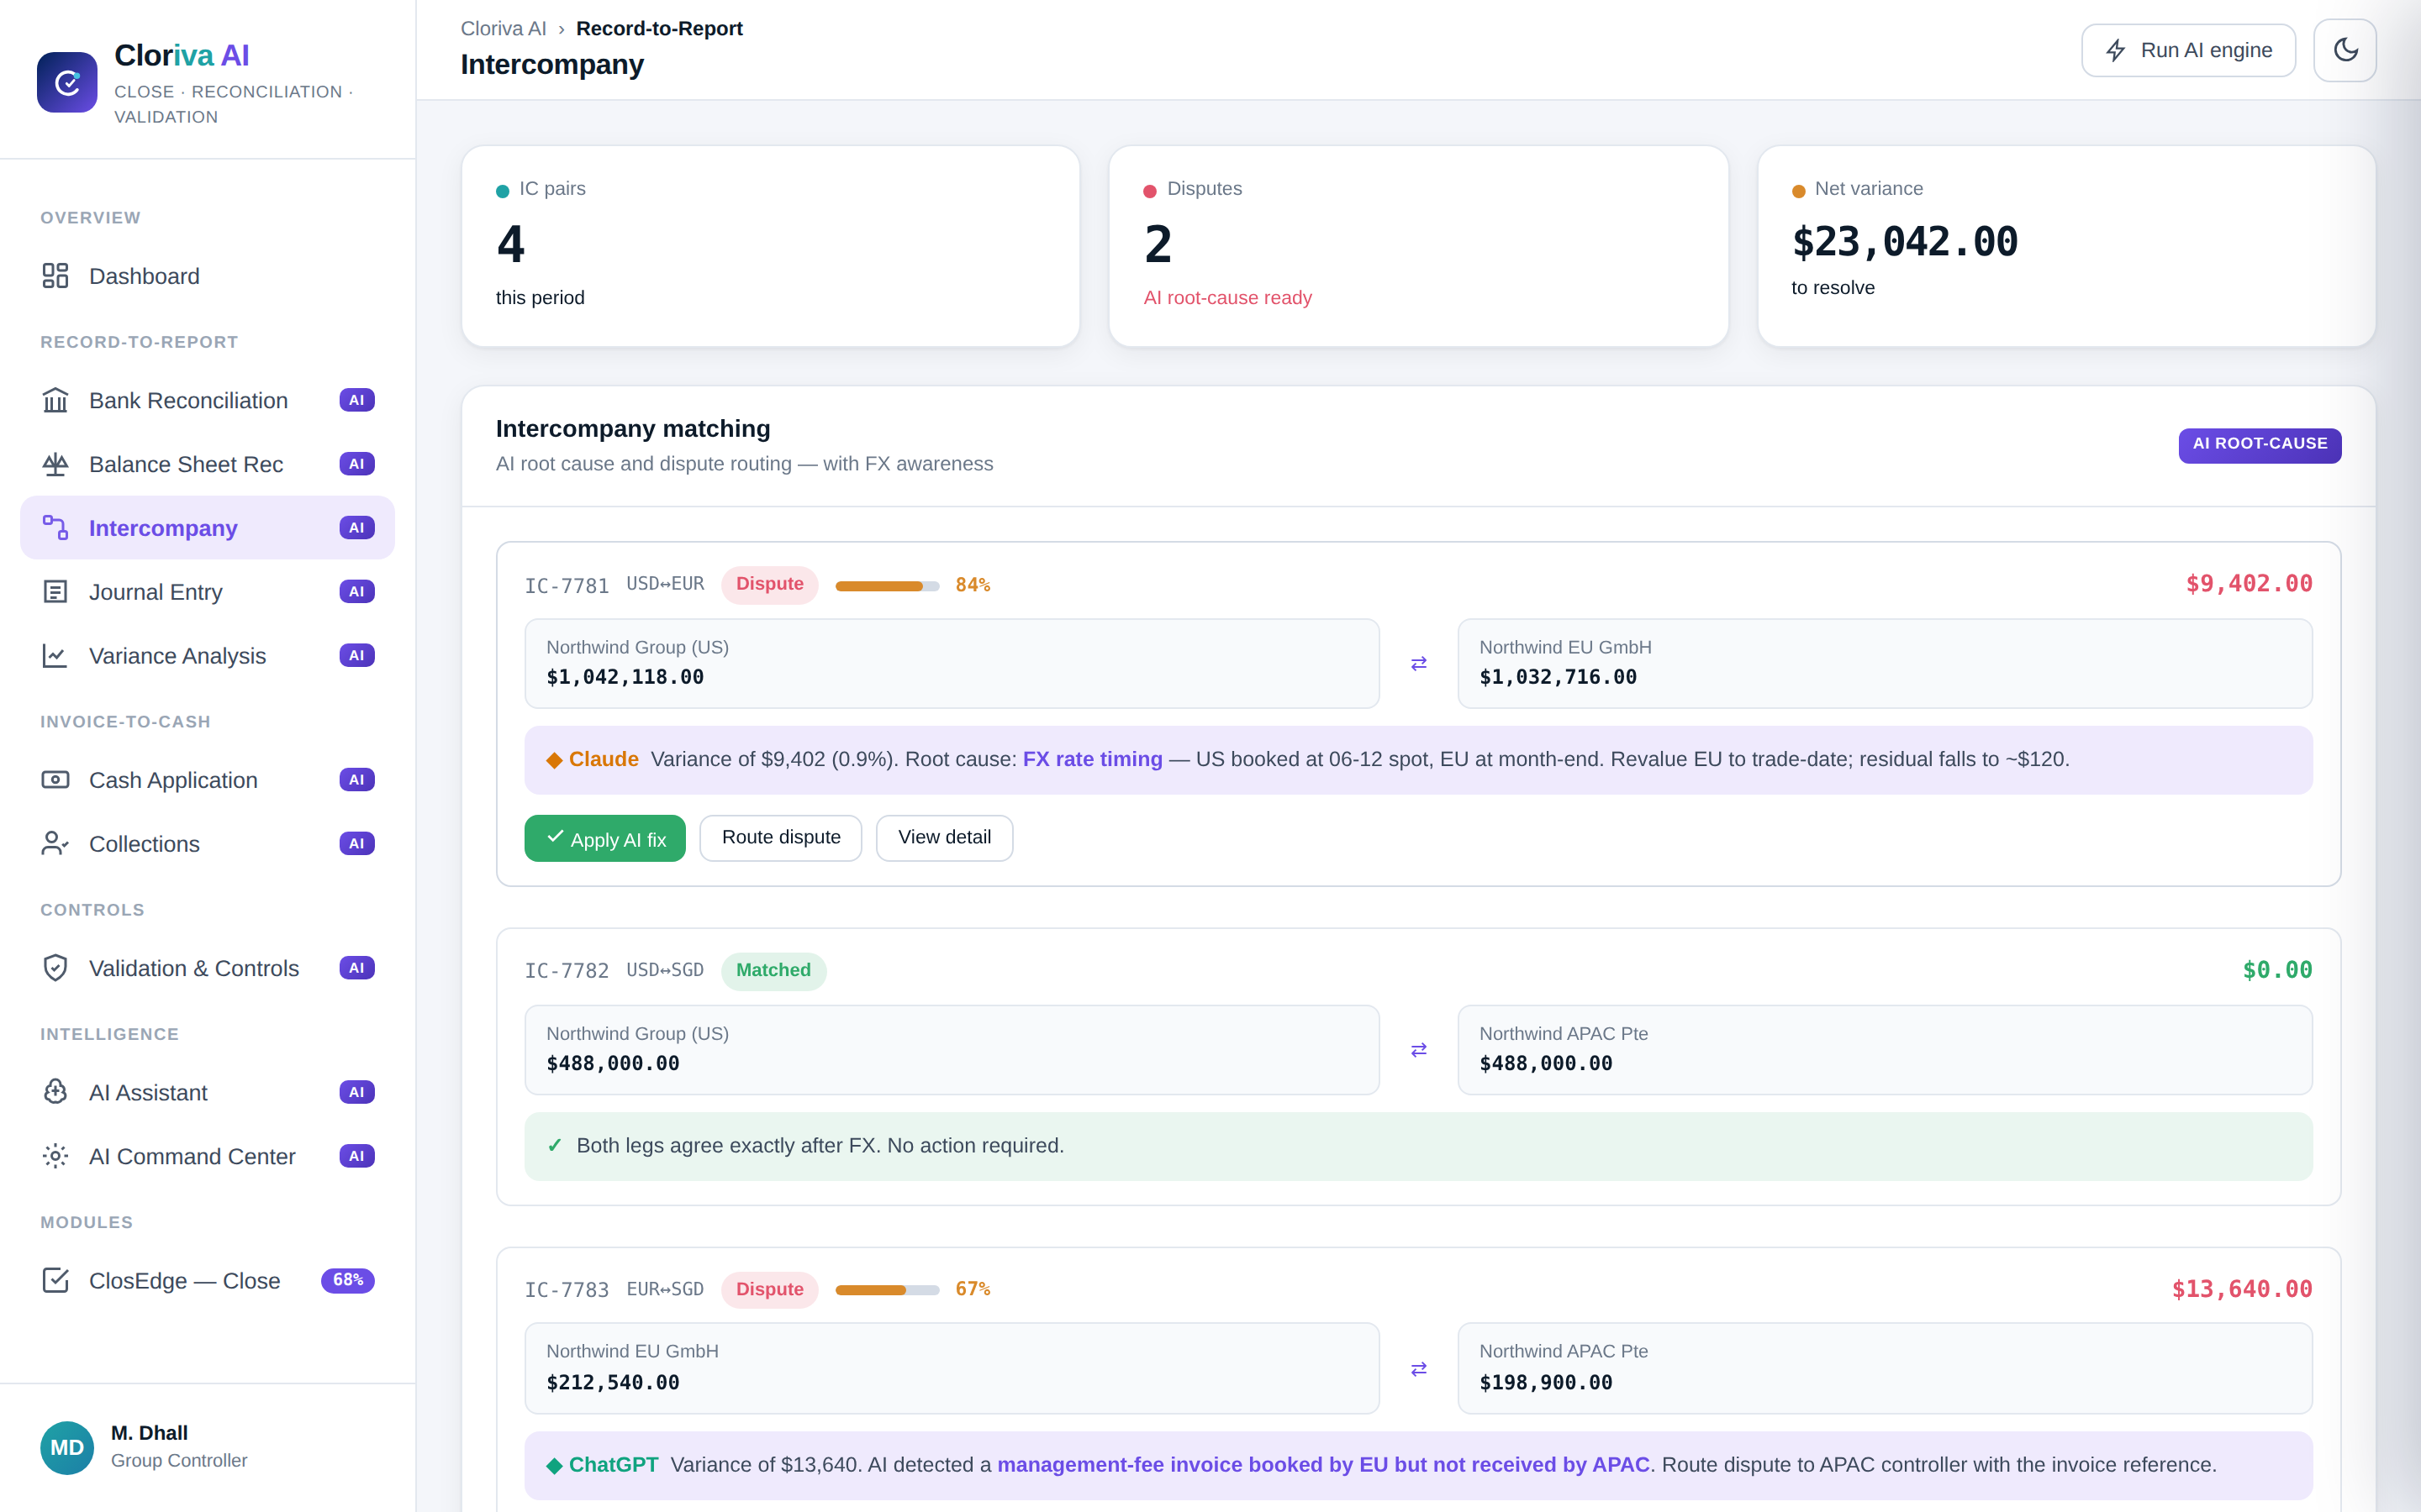Click ChatGPT diamond icon in IC-7783 note

point(554,1466)
